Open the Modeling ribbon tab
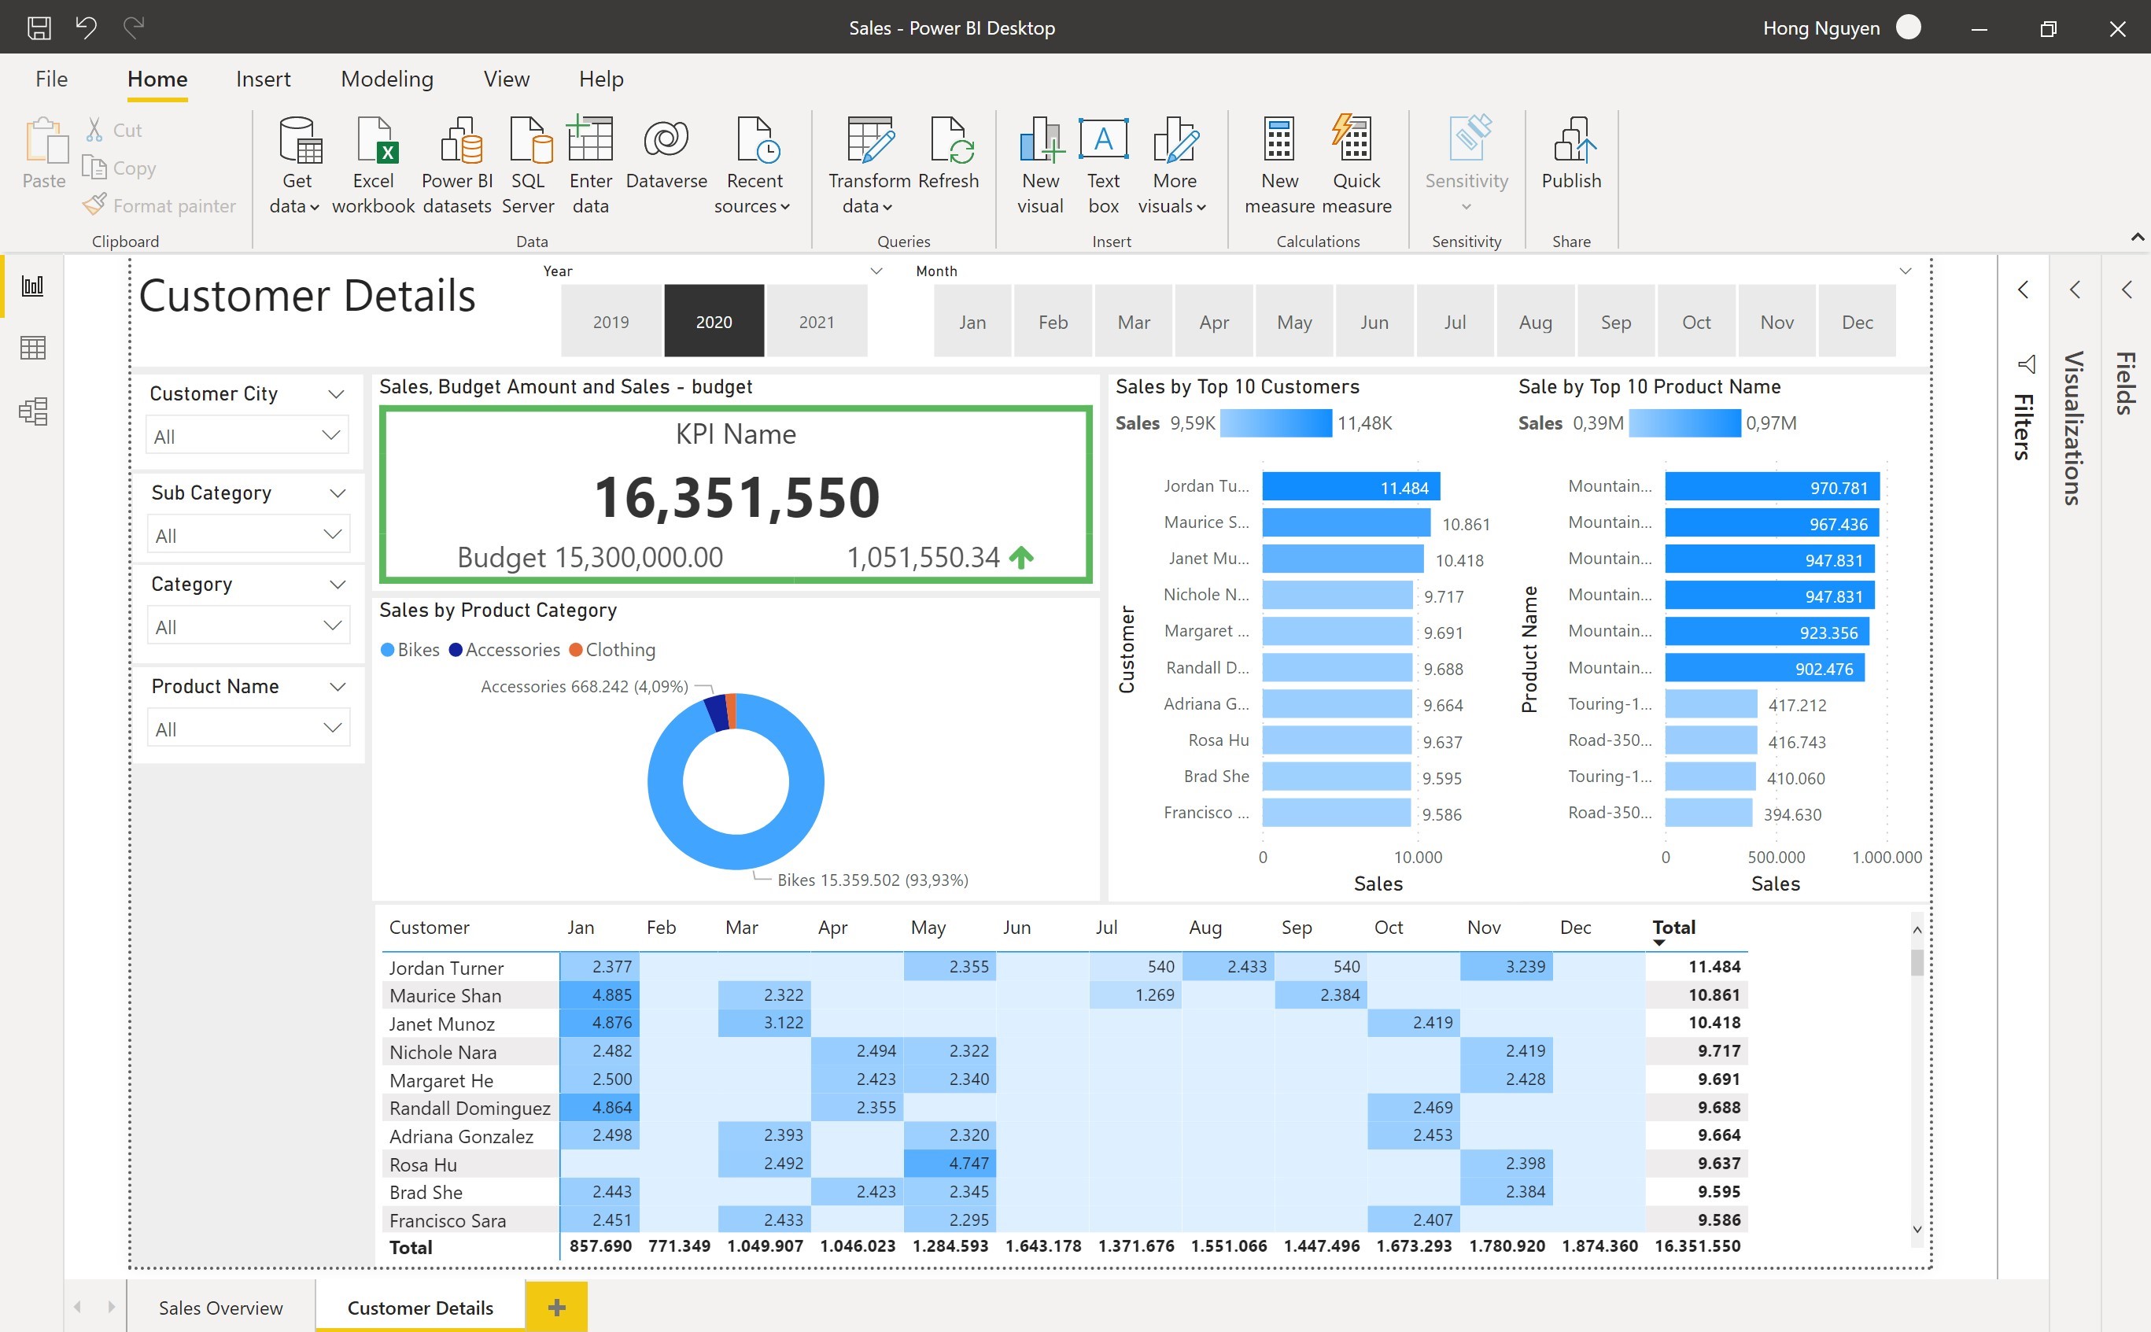The image size is (2151, 1332). 386,79
